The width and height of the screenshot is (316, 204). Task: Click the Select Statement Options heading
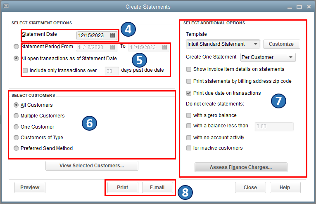click(42, 23)
